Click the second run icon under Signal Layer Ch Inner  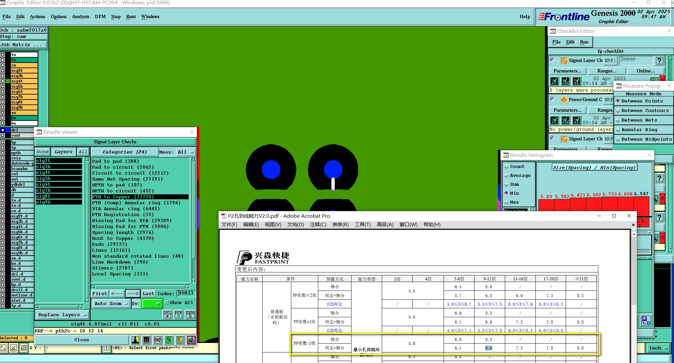pos(565,81)
